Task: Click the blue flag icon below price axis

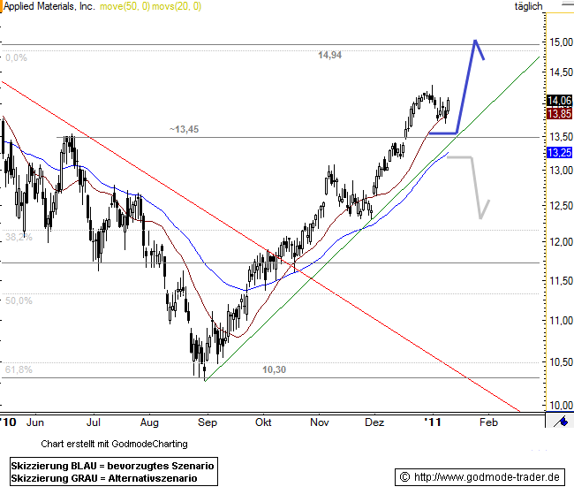Action: [558, 422]
